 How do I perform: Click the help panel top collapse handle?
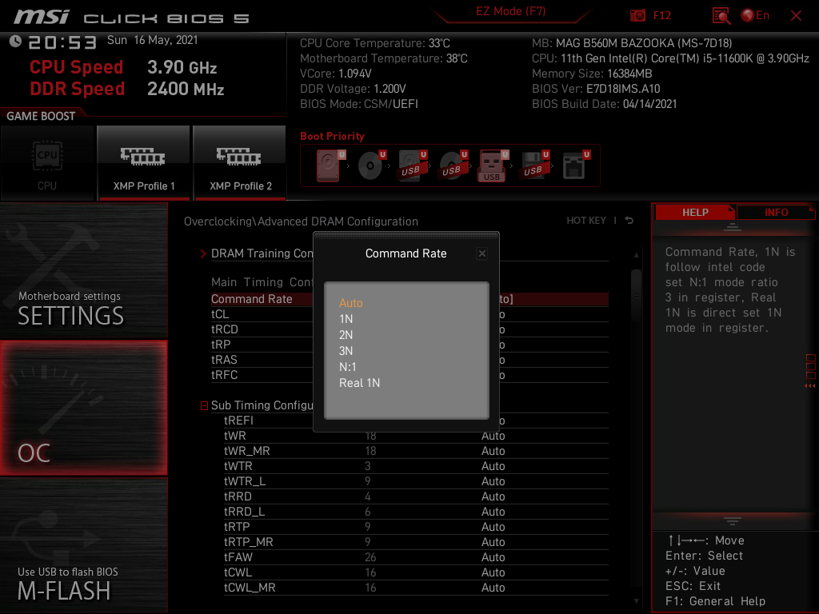[733, 226]
